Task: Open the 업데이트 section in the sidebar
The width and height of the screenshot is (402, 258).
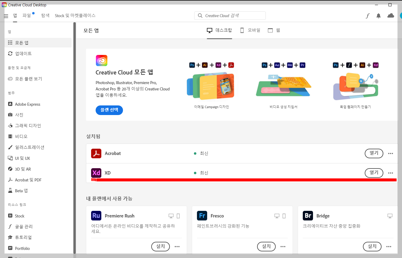Action: 22,53
